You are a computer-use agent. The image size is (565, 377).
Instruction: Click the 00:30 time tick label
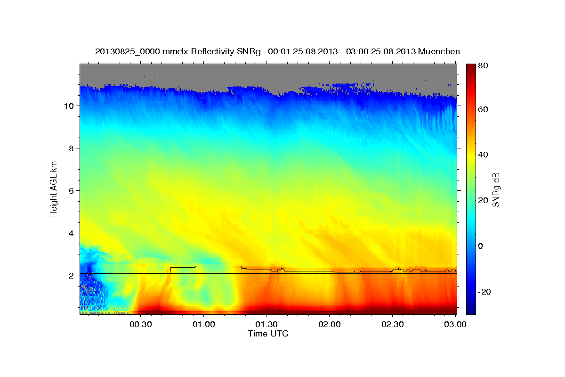[141, 325]
